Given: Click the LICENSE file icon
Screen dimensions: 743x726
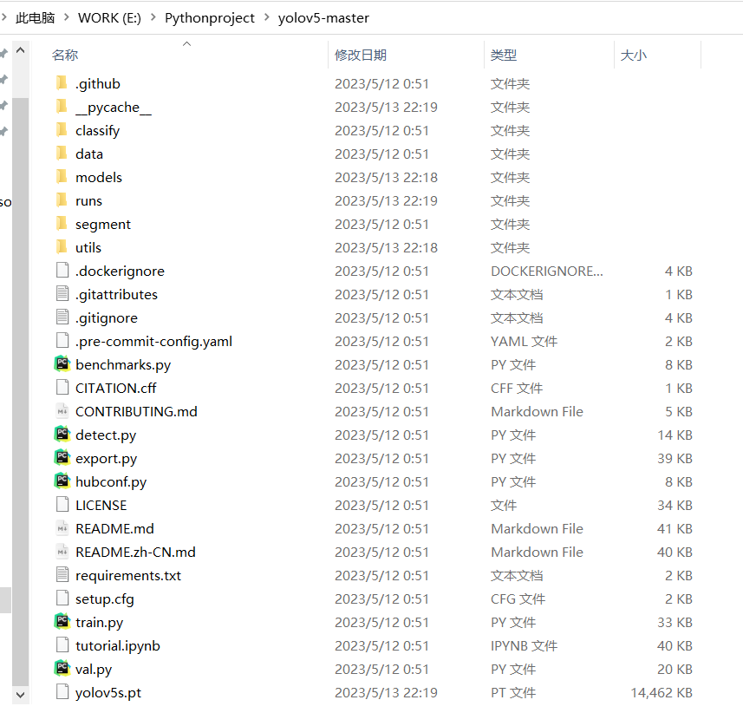Looking at the screenshot, I should click(x=62, y=504).
